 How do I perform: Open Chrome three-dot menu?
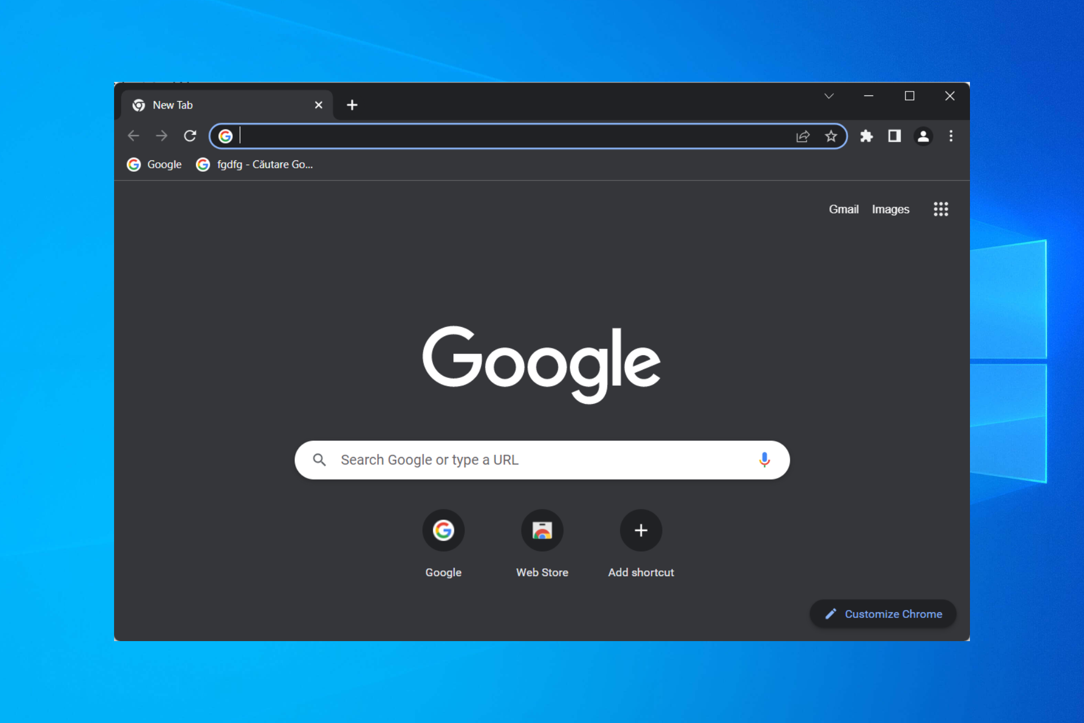click(951, 136)
